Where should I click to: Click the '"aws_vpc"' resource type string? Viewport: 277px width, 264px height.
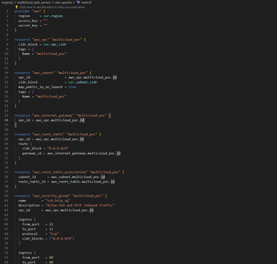click(x=40, y=40)
